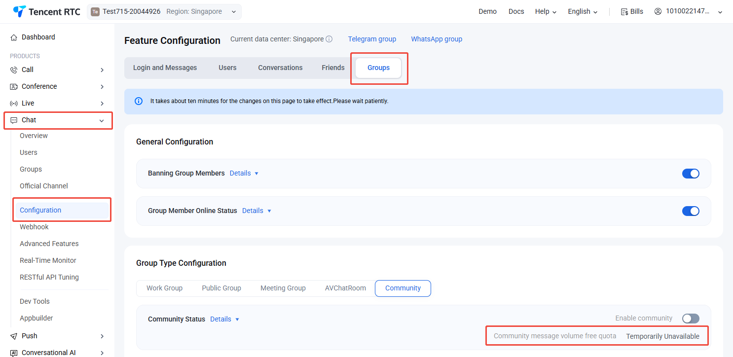This screenshot has height=357, width=733.
Task: Open the WhatsApp group link
Action: [x=437, y=39]
